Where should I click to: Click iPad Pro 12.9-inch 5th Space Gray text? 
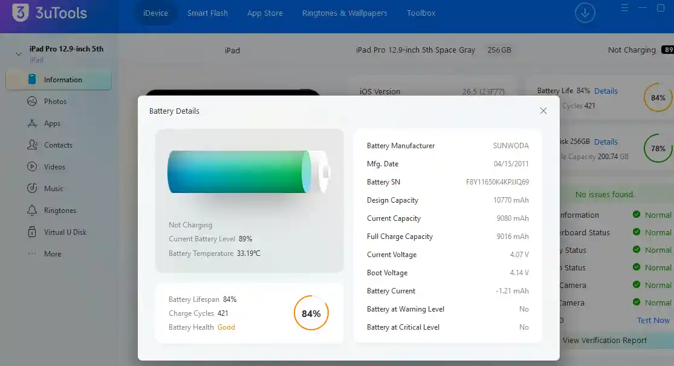[415, 50]
